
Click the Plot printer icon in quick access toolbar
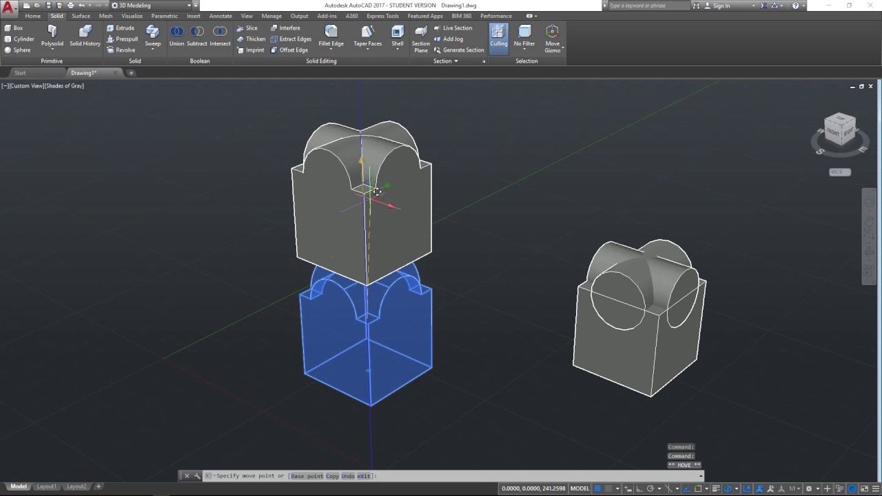pyautogui.click(x=70, y=6)
